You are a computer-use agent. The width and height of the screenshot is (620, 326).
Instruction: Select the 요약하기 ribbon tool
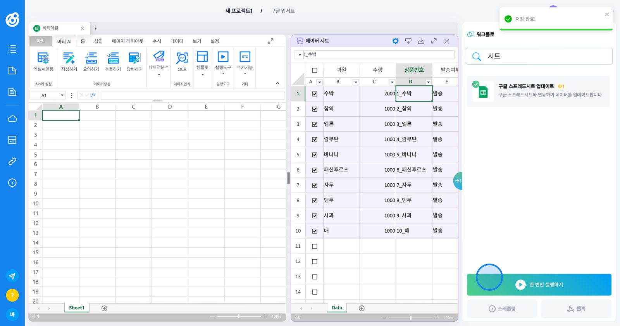(91, 62)
